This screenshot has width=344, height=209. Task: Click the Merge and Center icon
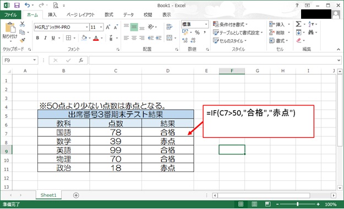170,38
